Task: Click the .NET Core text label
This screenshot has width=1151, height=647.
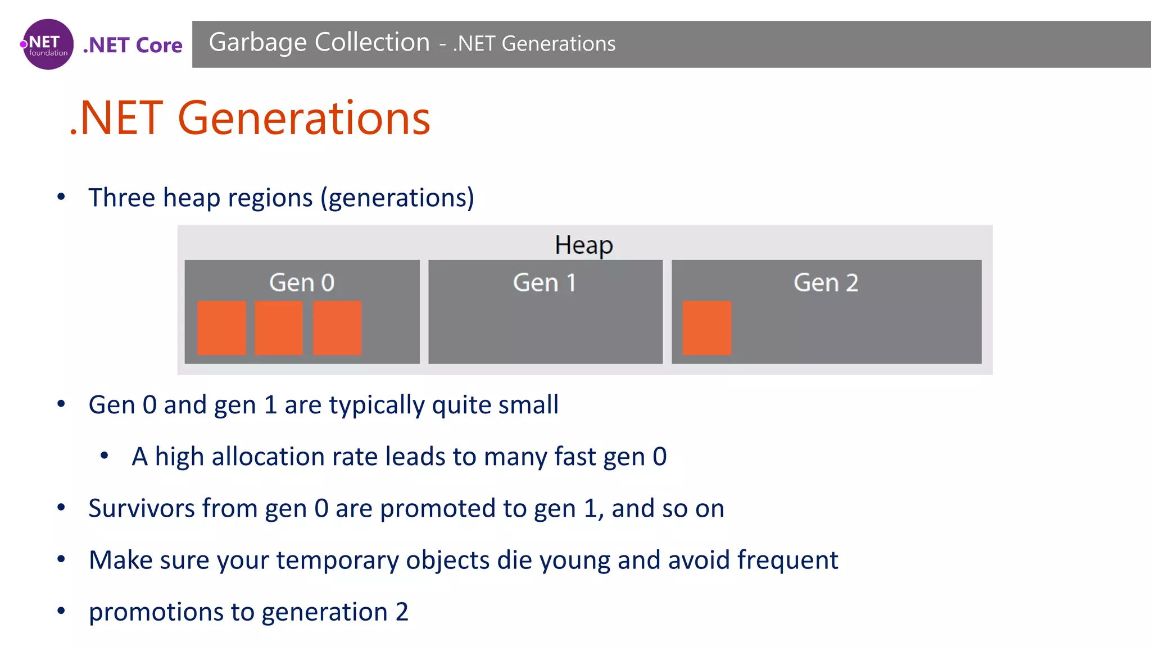Action: point(133,45)
